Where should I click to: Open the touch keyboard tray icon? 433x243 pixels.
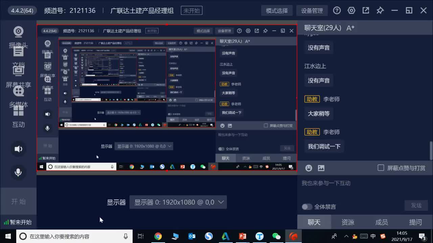click(364, 236)
